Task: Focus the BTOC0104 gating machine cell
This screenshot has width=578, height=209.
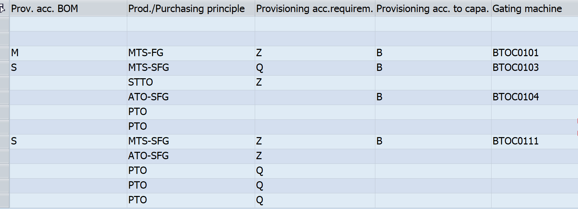Action: [x=534, y=97]
